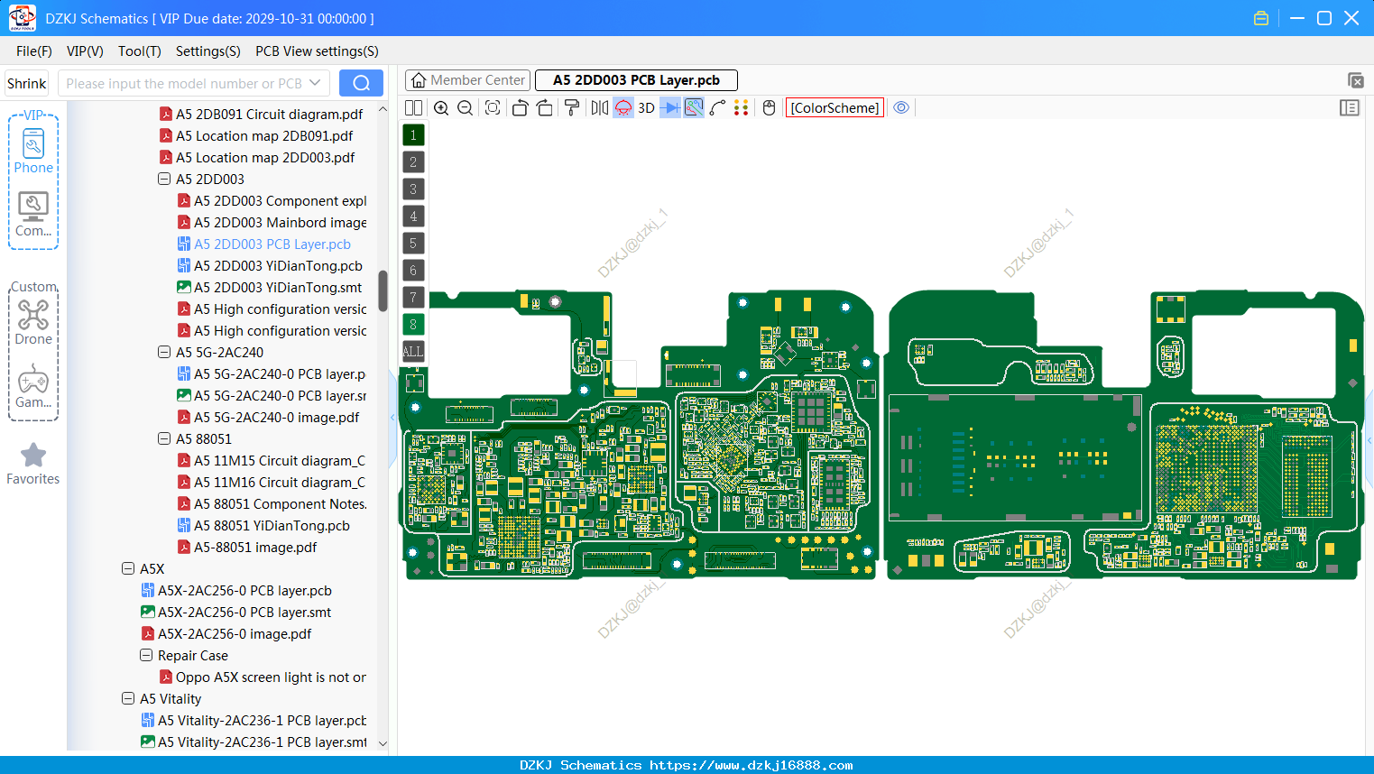1374x774 pixels.
Task: Toggle layer 7
Action: click(x=413, y=297)
